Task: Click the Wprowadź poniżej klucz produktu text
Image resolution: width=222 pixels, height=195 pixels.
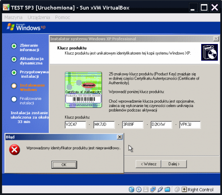Action: coord(136,92)
